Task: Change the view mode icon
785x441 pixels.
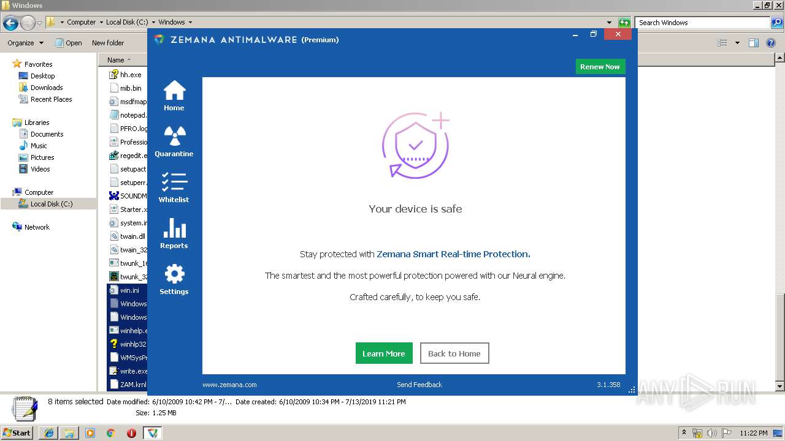Action: click(722, 43)
